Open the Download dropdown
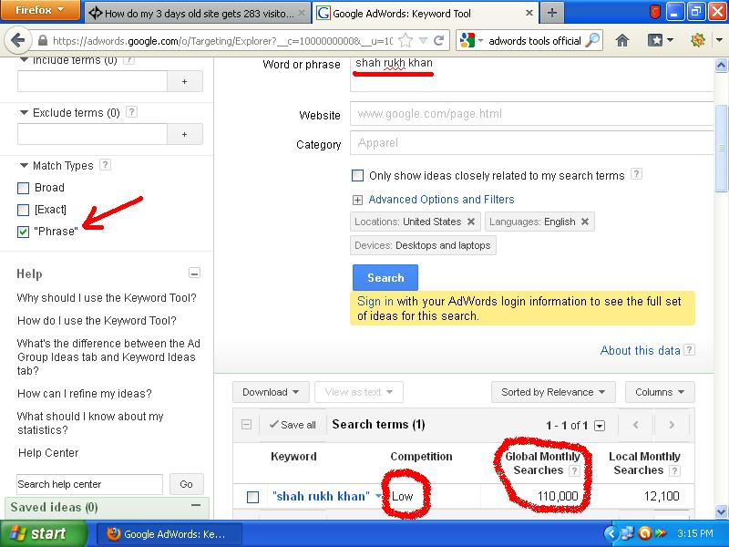The image size is (729, 547). pyautogui.click(x=271, y=392)
